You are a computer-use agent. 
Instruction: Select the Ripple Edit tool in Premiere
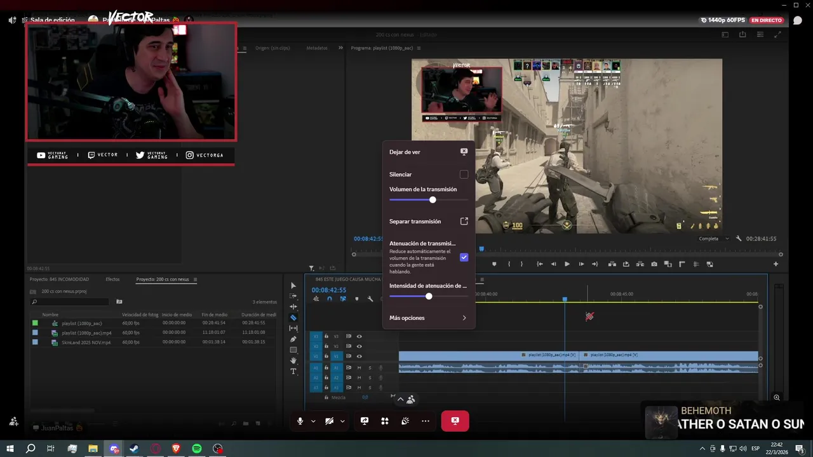click(x=293, y=307)
